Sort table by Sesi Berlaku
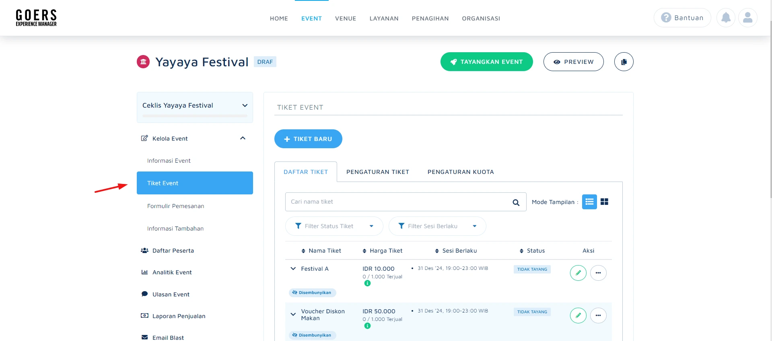The image size is (772, 341). coord(456,251)
